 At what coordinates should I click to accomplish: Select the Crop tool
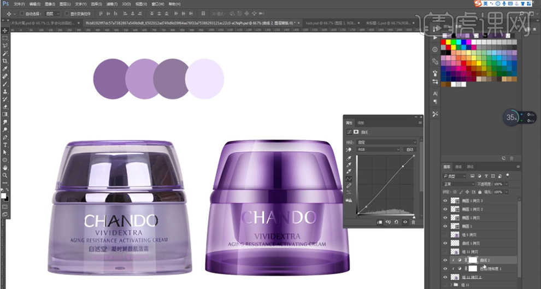5,61
